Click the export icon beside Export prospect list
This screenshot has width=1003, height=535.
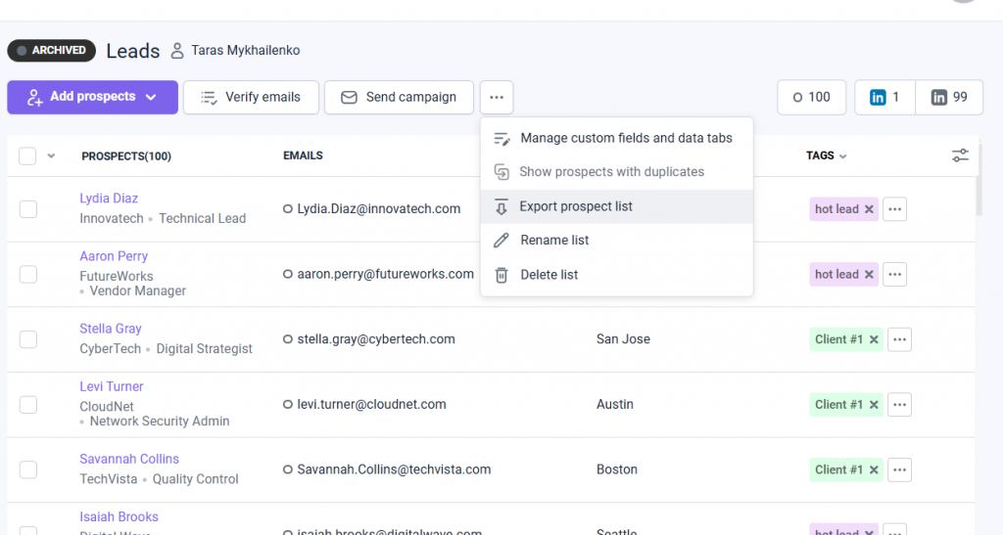click(501, 206)
